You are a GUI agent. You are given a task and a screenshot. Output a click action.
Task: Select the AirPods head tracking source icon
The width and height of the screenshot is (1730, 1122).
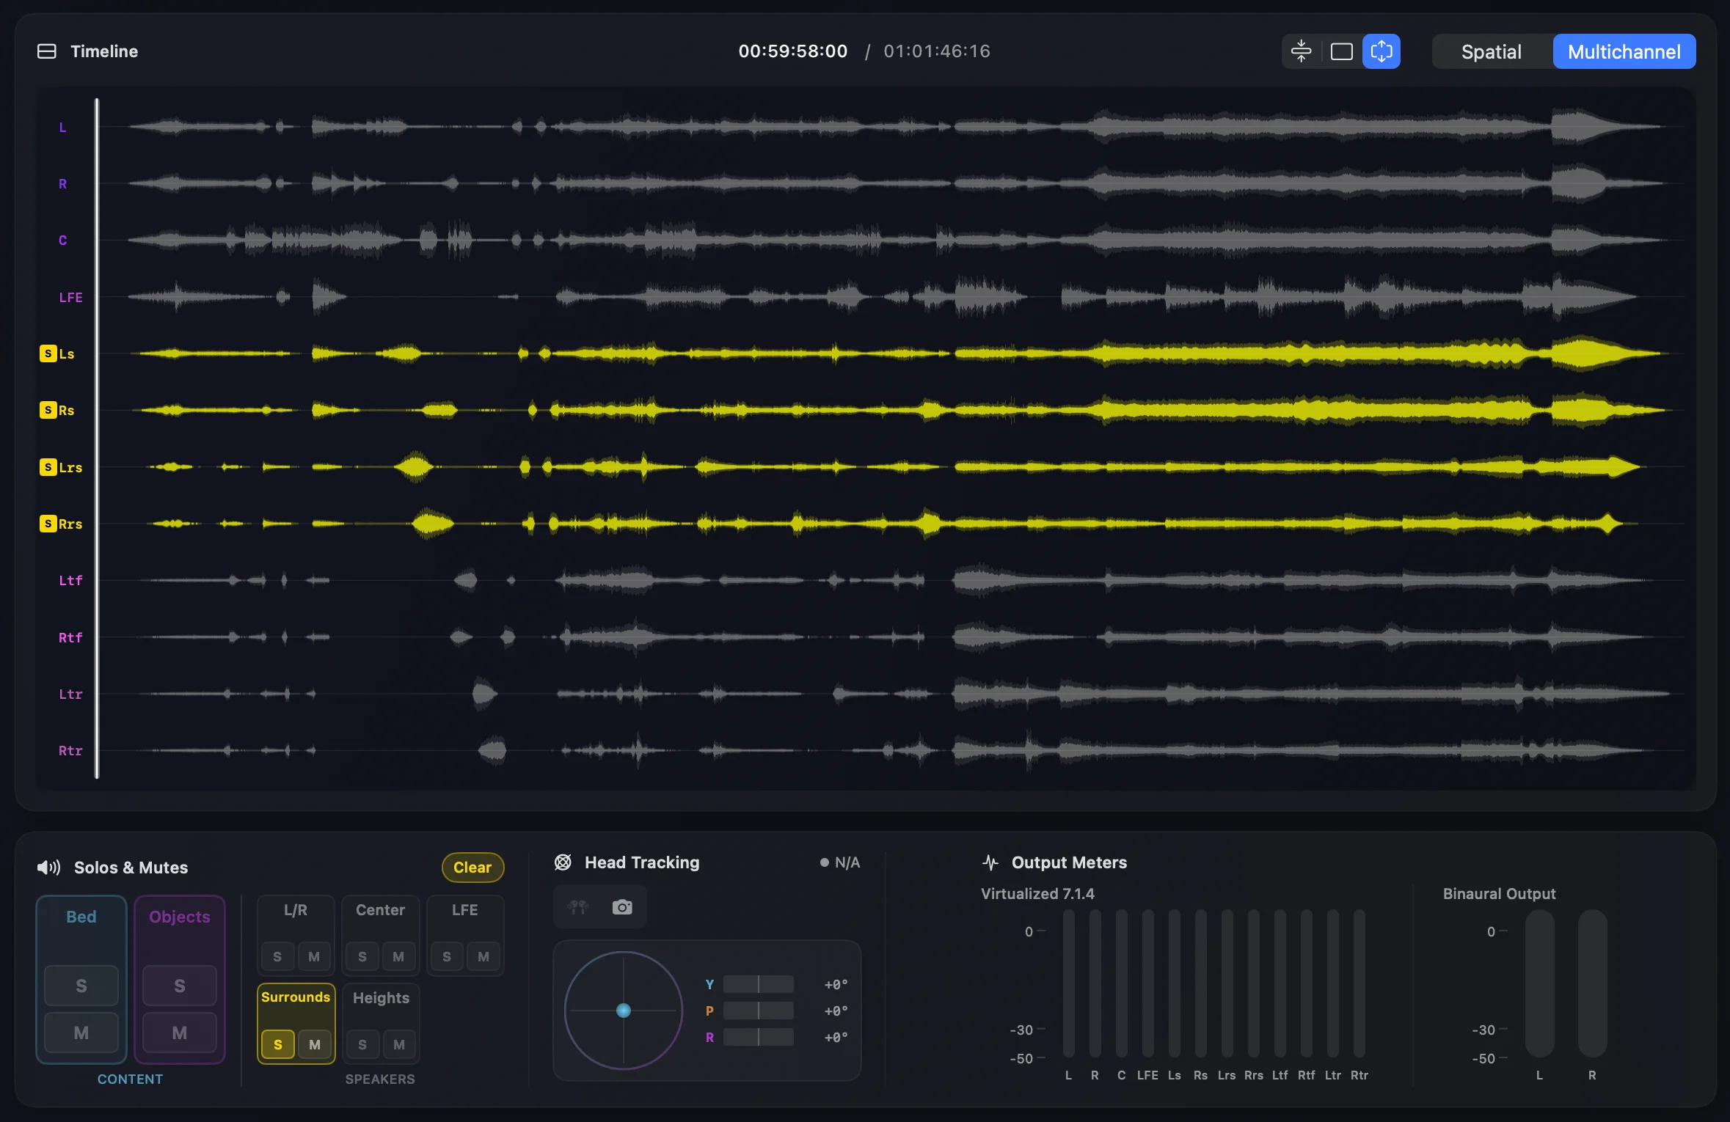coord(577,906)
